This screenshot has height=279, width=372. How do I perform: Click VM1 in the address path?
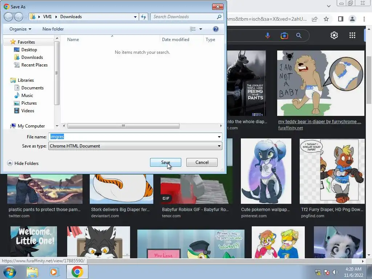(x=47, y=17)
